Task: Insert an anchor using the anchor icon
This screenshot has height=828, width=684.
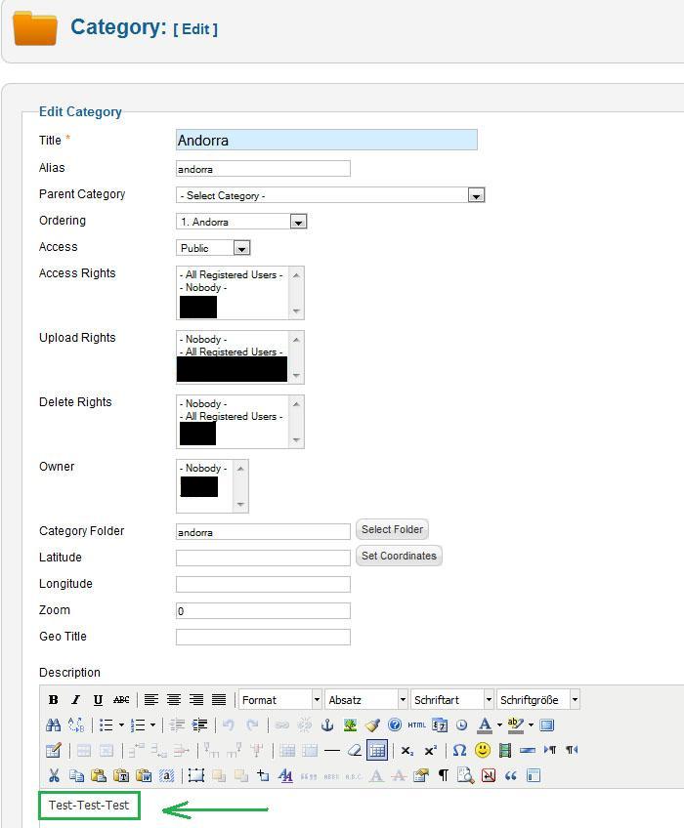Action: click(327, 725)
